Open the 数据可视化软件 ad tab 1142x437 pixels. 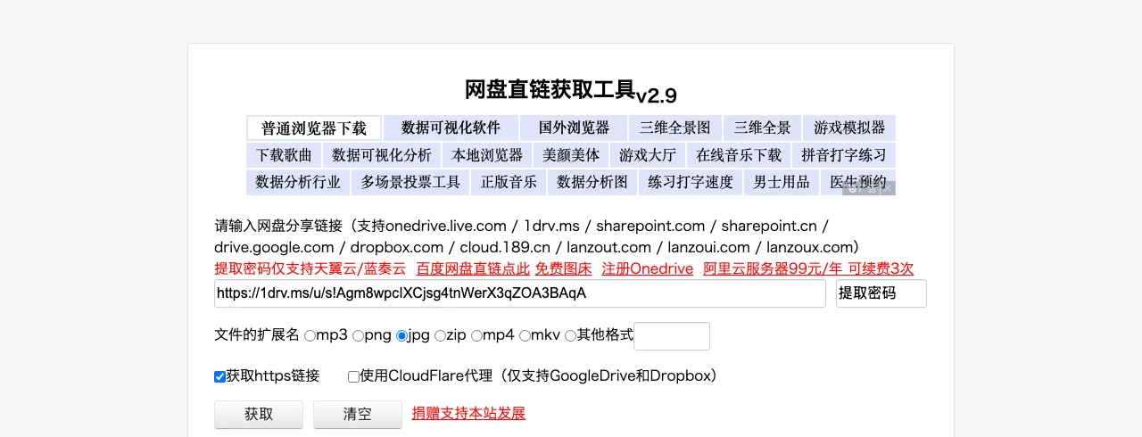(451, 128)
